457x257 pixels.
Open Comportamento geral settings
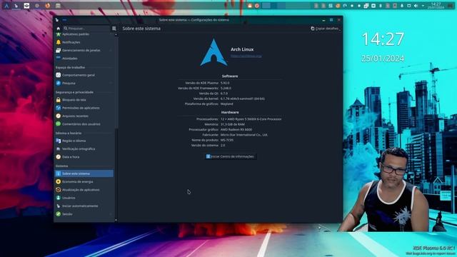[84, 75]
